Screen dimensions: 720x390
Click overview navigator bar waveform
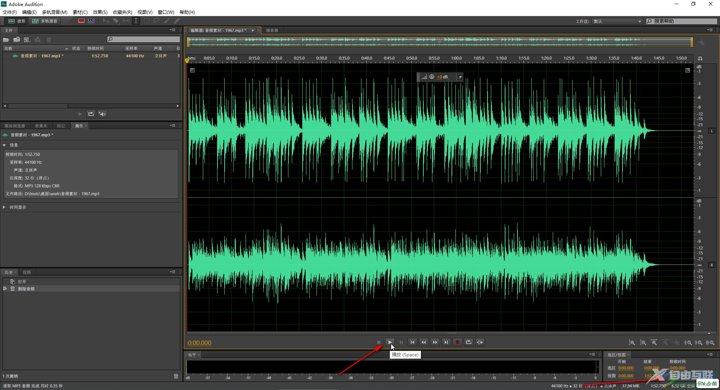pyautogui.click(x=440, y=42)
